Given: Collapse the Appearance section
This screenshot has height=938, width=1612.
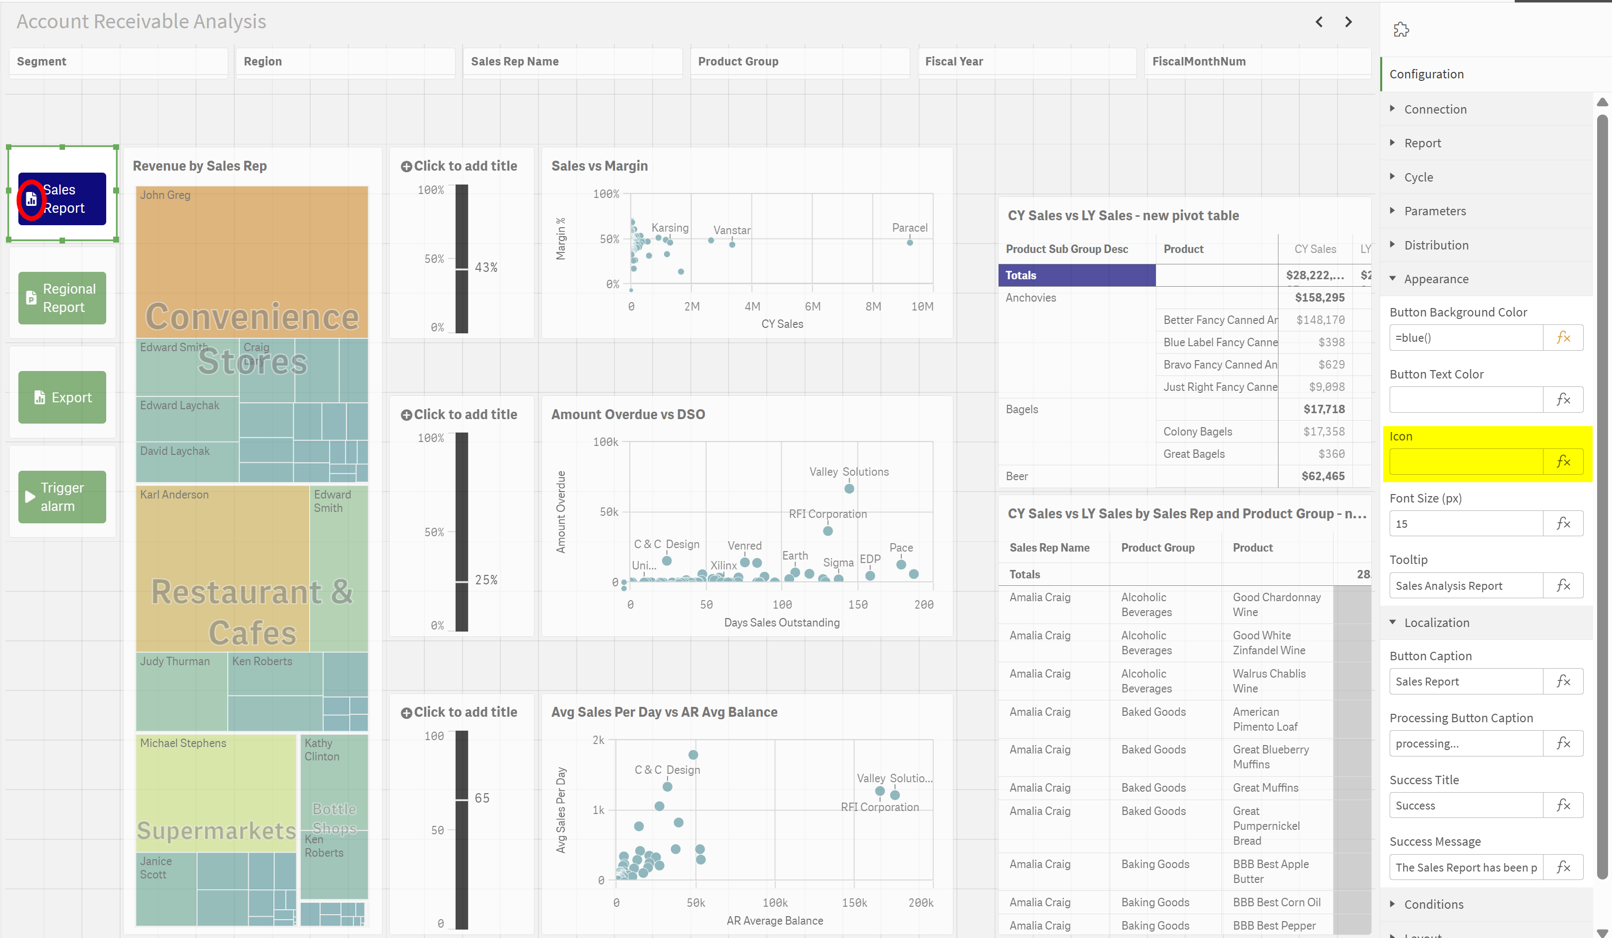Looking at the screenshot, I should click(x=1486, y=279).
